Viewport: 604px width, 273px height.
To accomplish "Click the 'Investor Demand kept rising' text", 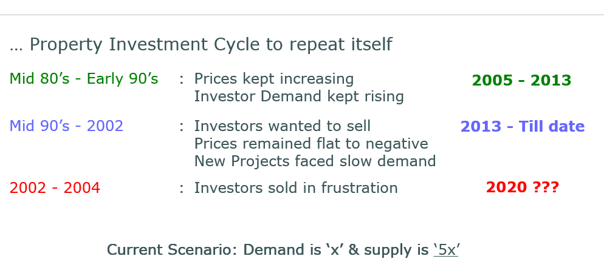I will point(299,96).
